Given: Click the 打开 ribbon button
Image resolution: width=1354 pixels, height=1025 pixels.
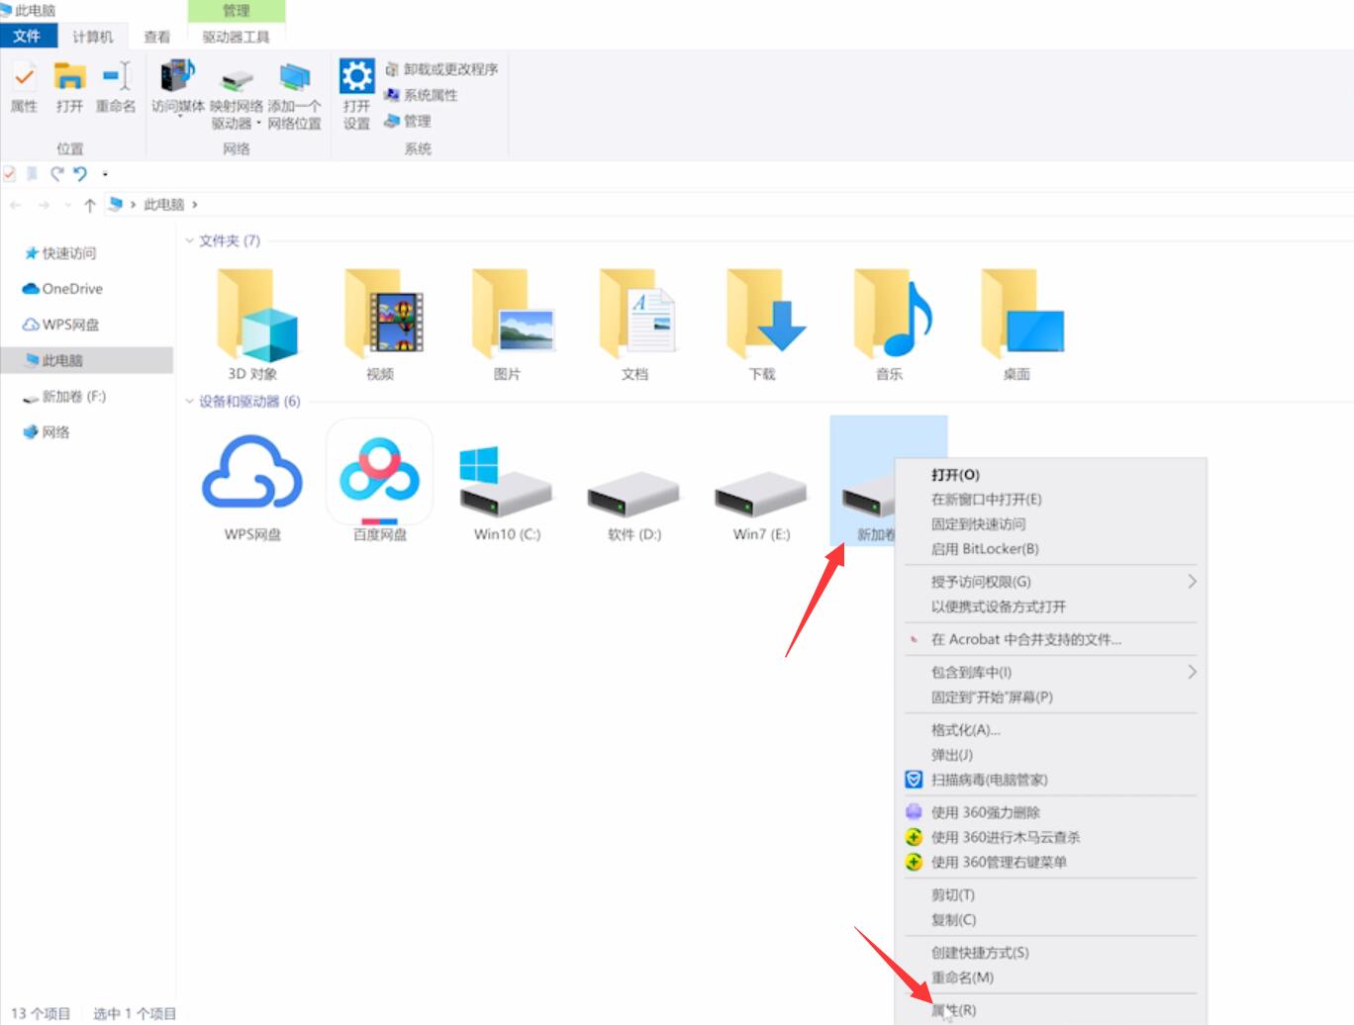Looking at the screenshot, I should click(69, 86).
